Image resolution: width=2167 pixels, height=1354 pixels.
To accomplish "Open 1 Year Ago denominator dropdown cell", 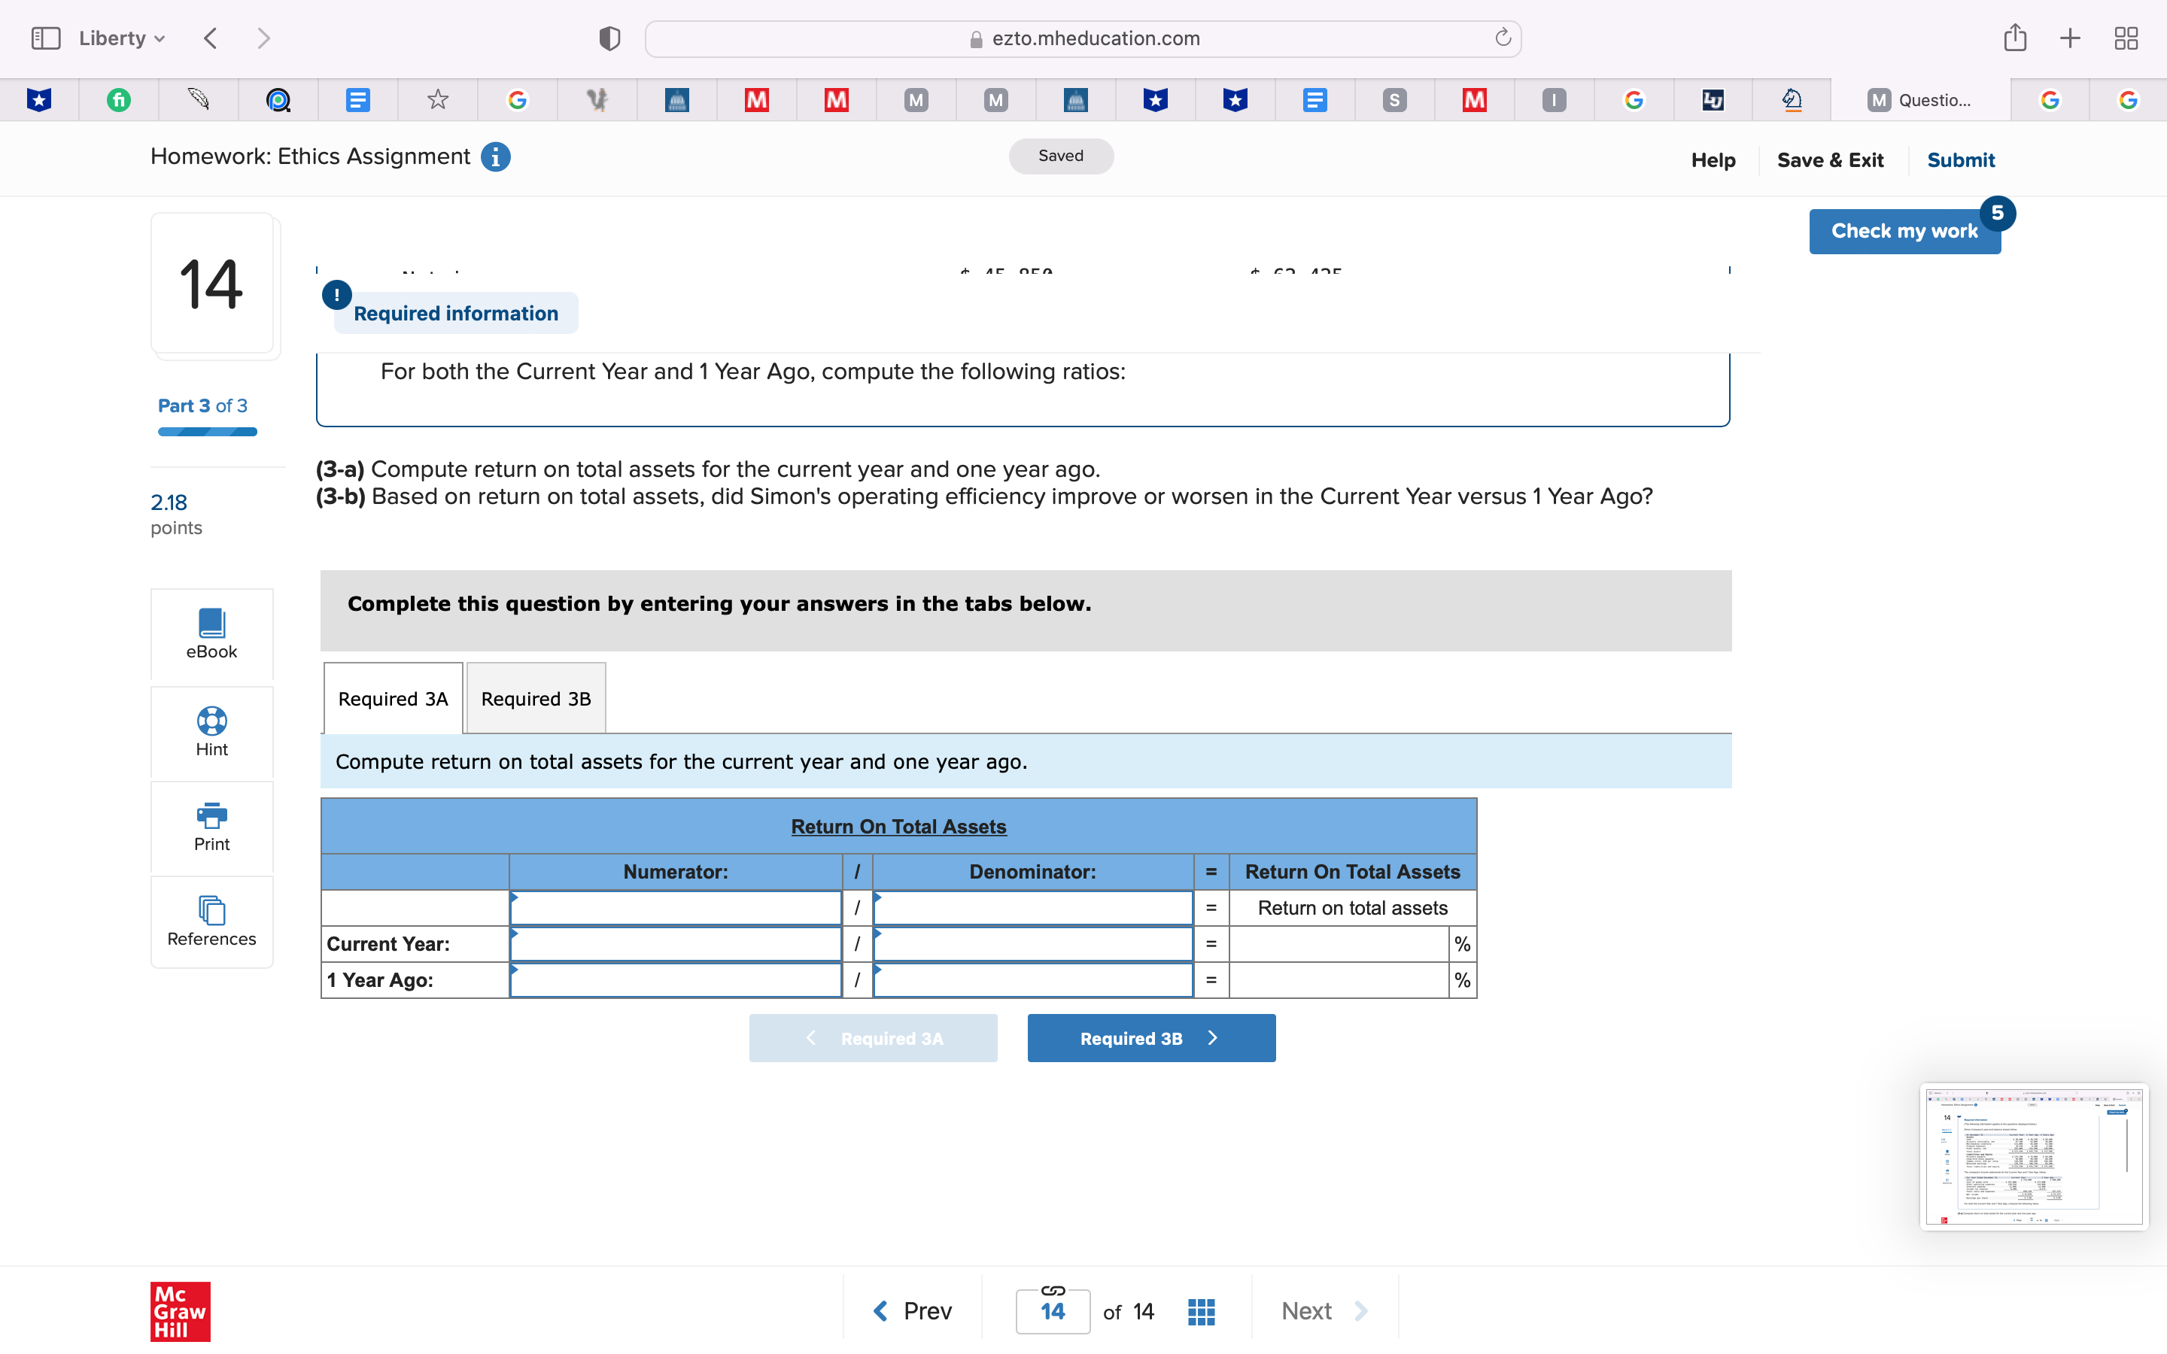I will coord(1032,979).
